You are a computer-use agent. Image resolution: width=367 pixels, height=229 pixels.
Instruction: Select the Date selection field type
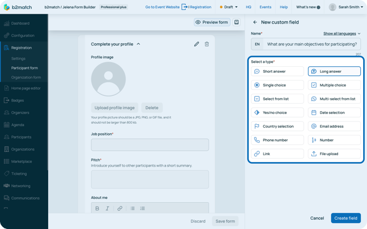[x=334, y=113]
